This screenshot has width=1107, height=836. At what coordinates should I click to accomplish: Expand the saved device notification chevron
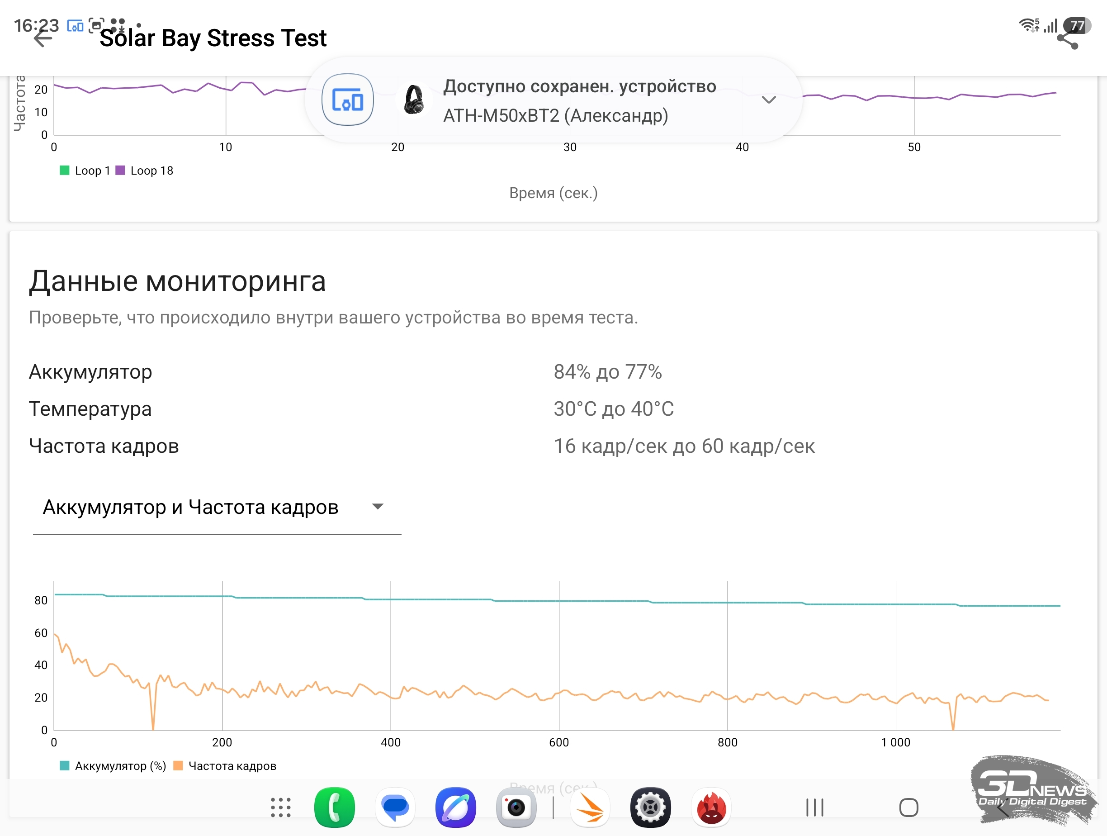point(769,100)
